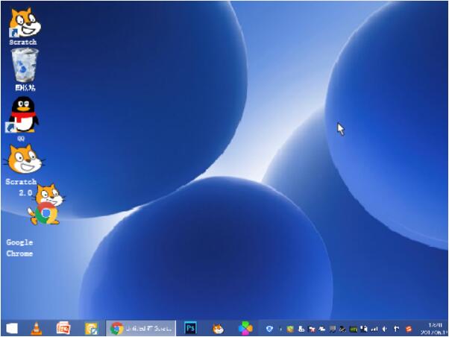Click the red-orange tray icon beside clock
The width and height of the screenshot is (449, 337).
pos(409,330)
